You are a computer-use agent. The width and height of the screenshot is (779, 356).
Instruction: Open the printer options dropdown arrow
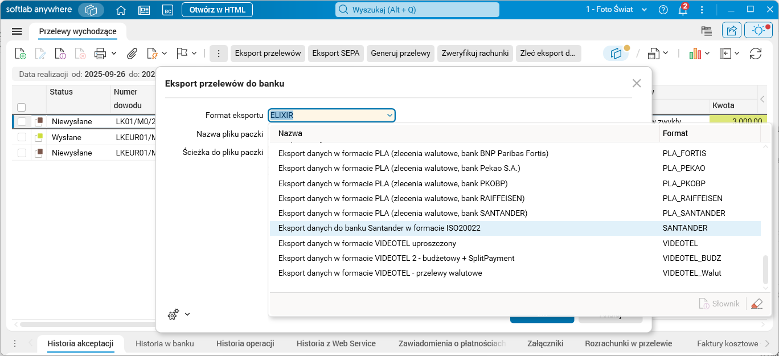pyautogui.click(x=114, y=54)
